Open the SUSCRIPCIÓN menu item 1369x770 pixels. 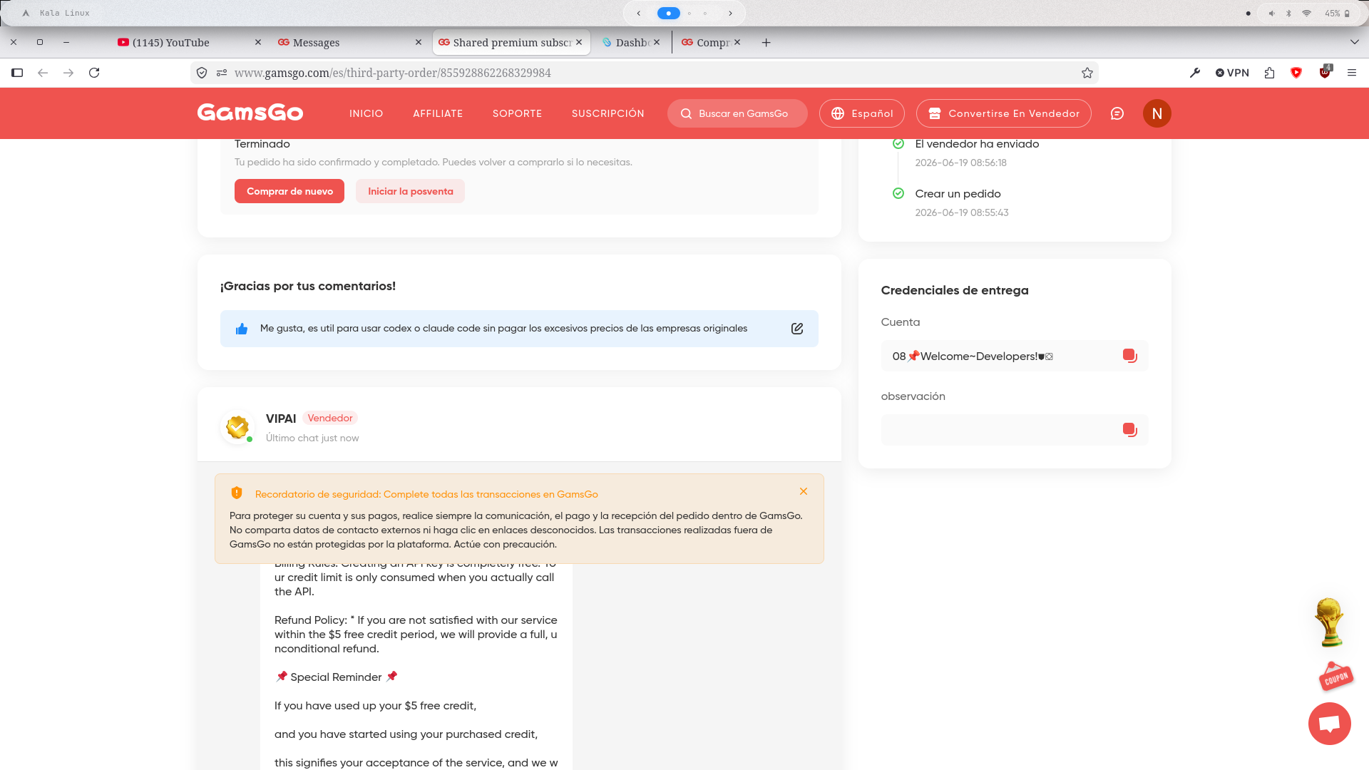(x=608, y=113)
